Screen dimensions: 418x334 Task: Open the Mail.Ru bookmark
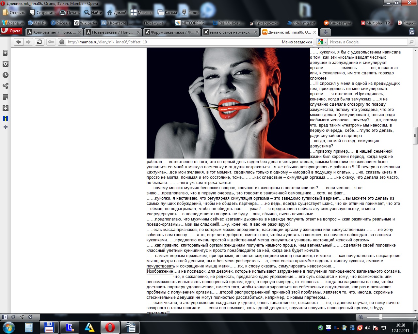click(37, 23)
